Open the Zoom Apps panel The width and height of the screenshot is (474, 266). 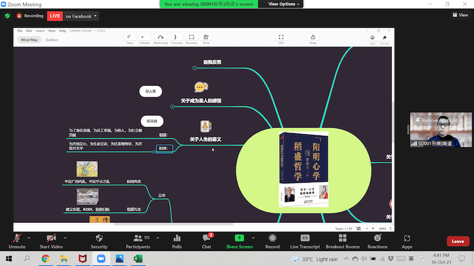pos(407,240)
